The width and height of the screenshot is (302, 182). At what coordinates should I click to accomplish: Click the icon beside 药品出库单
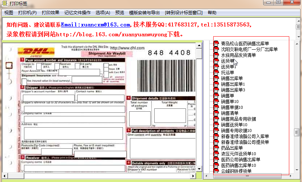(216, 148)
